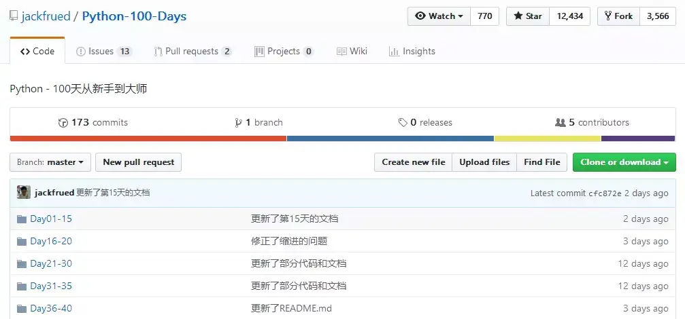Switch to the Insights tab
The width and height of the screenshot is (685, 319).
point(412,52)
